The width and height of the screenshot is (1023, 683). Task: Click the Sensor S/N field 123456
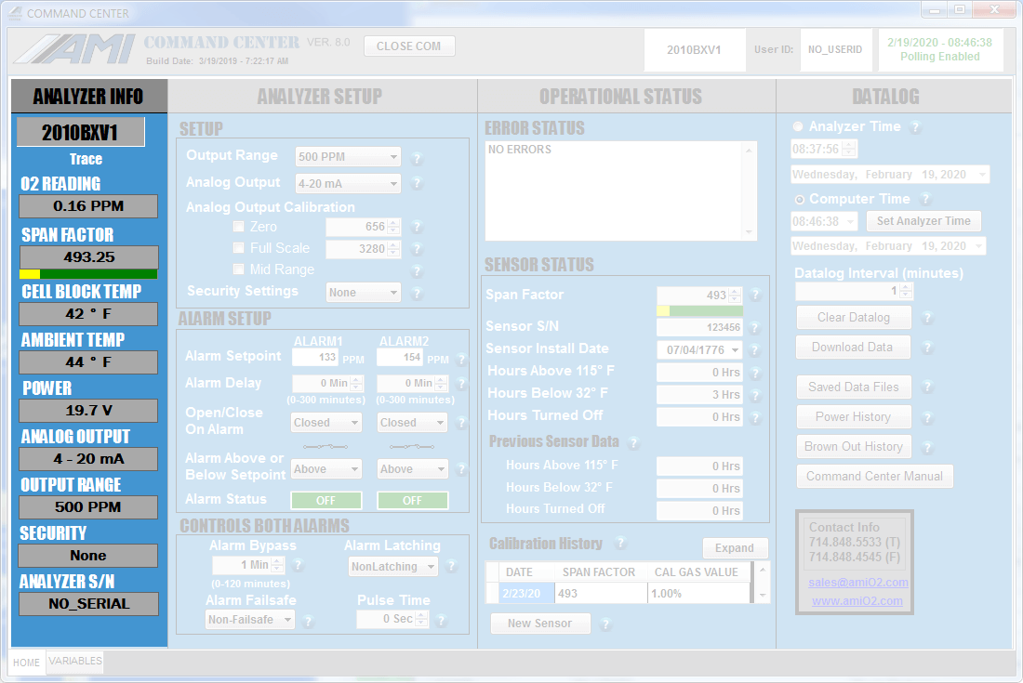(699, 327)
